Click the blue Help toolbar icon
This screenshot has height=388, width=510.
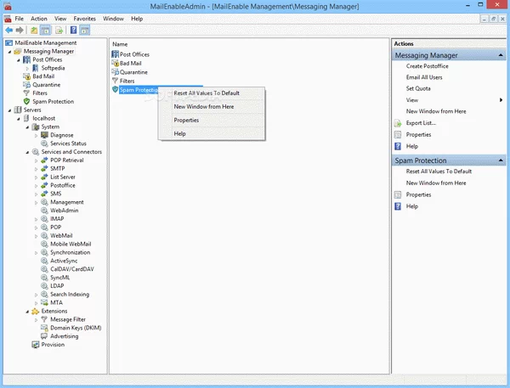tap(73, 31)
